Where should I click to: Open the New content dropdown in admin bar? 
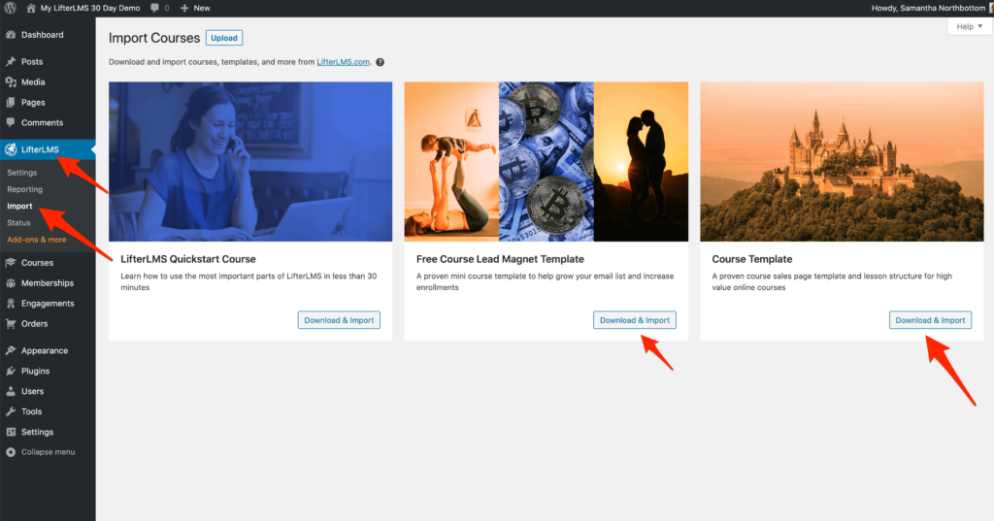coord(194,8)
